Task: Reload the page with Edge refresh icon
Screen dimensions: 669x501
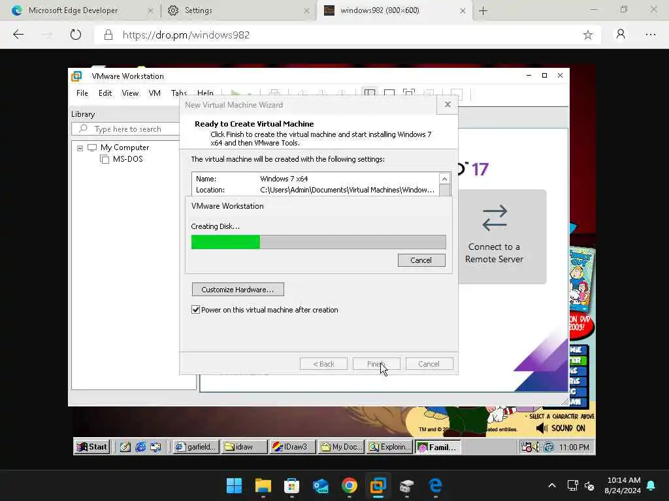Action: [76, 35]
